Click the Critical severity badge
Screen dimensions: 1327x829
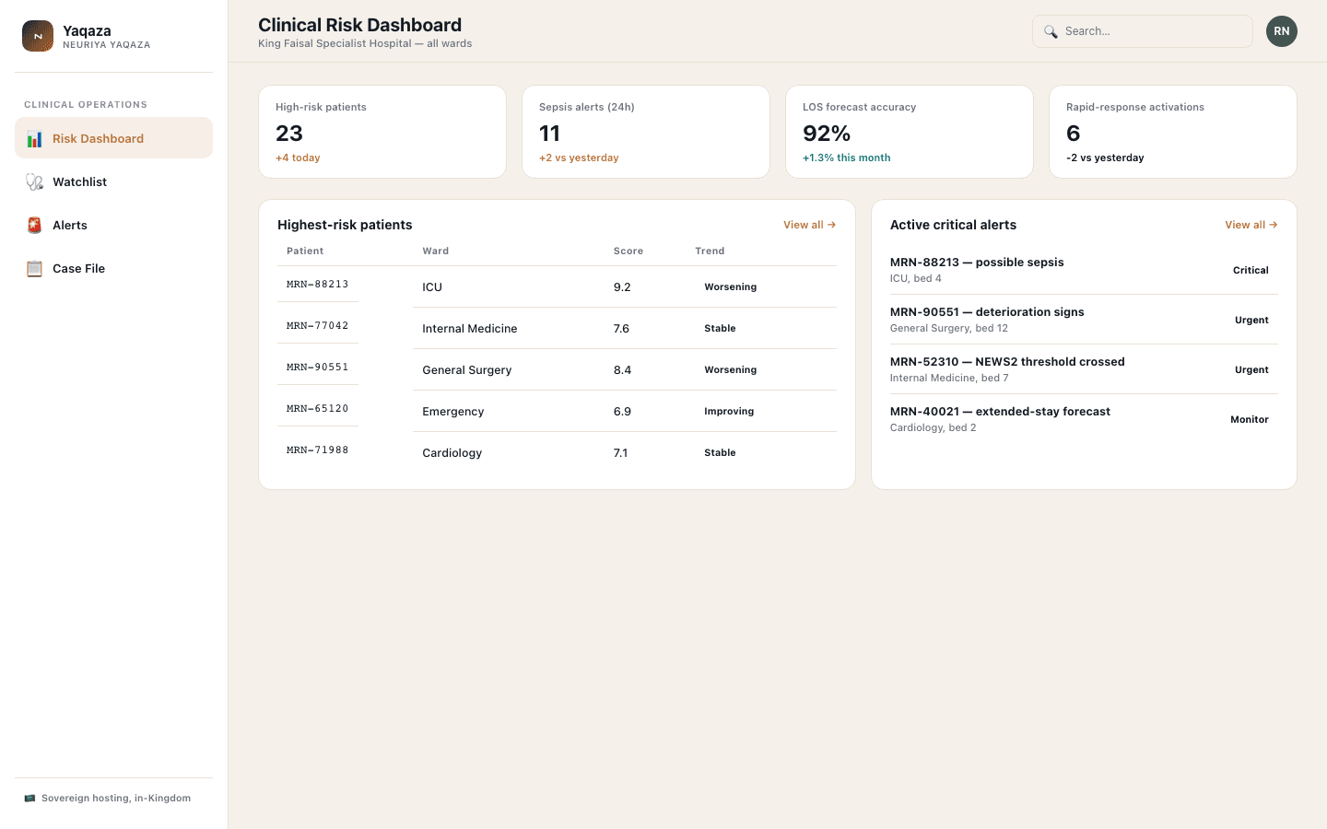click(x=1251, y=271)
